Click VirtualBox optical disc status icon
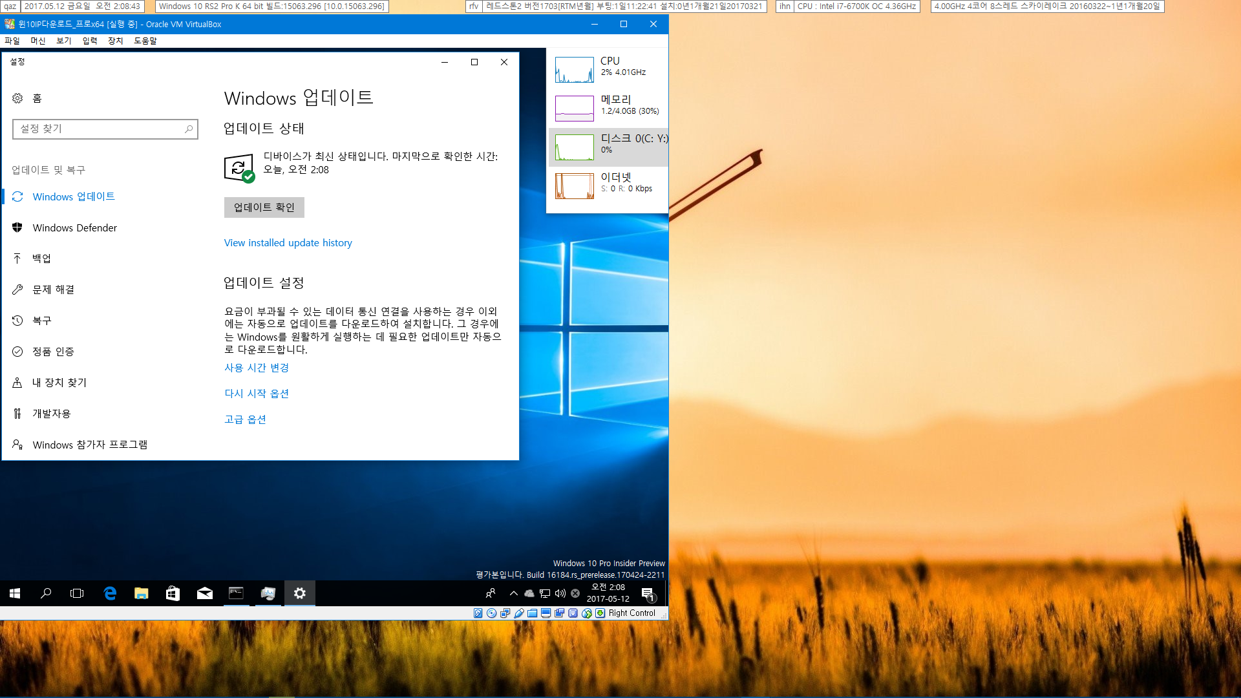 [492, 613]
